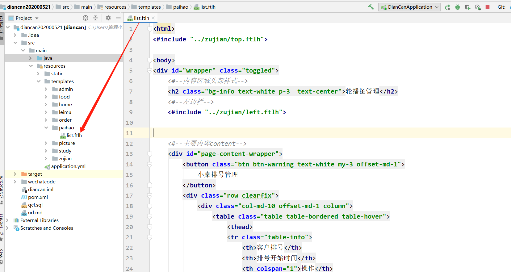
Task: Select qcl.sql file in project tree
Action: click(35, 205)
